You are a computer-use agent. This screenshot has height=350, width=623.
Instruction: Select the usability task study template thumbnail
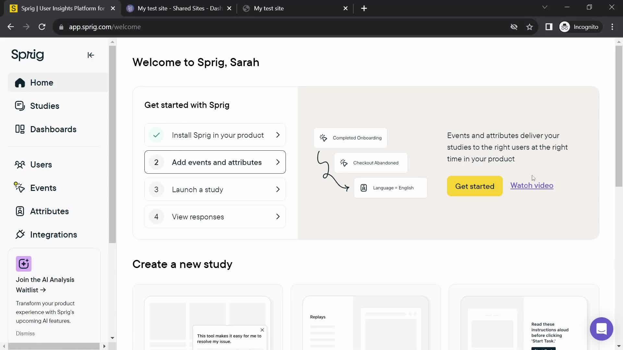click(524, 318)
